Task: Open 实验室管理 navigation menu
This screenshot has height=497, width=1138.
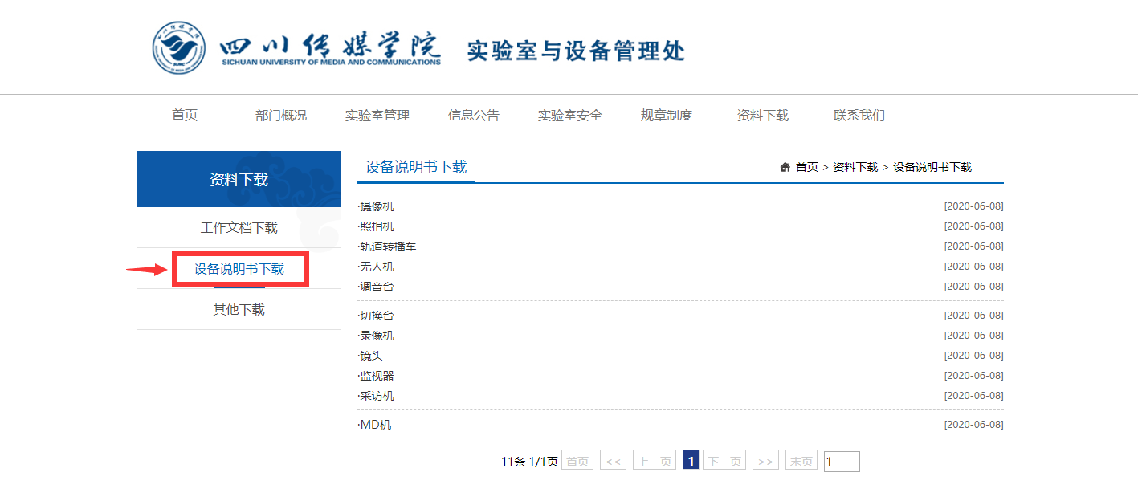Action: point(377,115)
